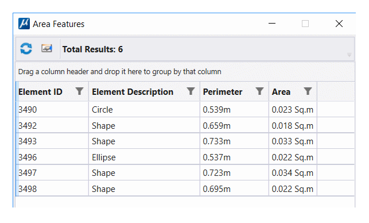Click the 0.022 Sq.m cell in row 3498
The height and width of the screenshot is (223, 369).
pyautogui.click(x=293, y=189)
